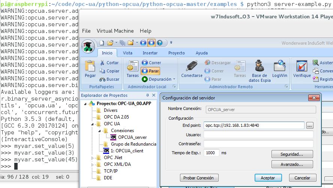
Task: Click End point address field
Action: click(254, 125)
